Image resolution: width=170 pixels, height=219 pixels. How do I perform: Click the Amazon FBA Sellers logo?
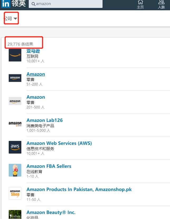[x=15, y=170]
